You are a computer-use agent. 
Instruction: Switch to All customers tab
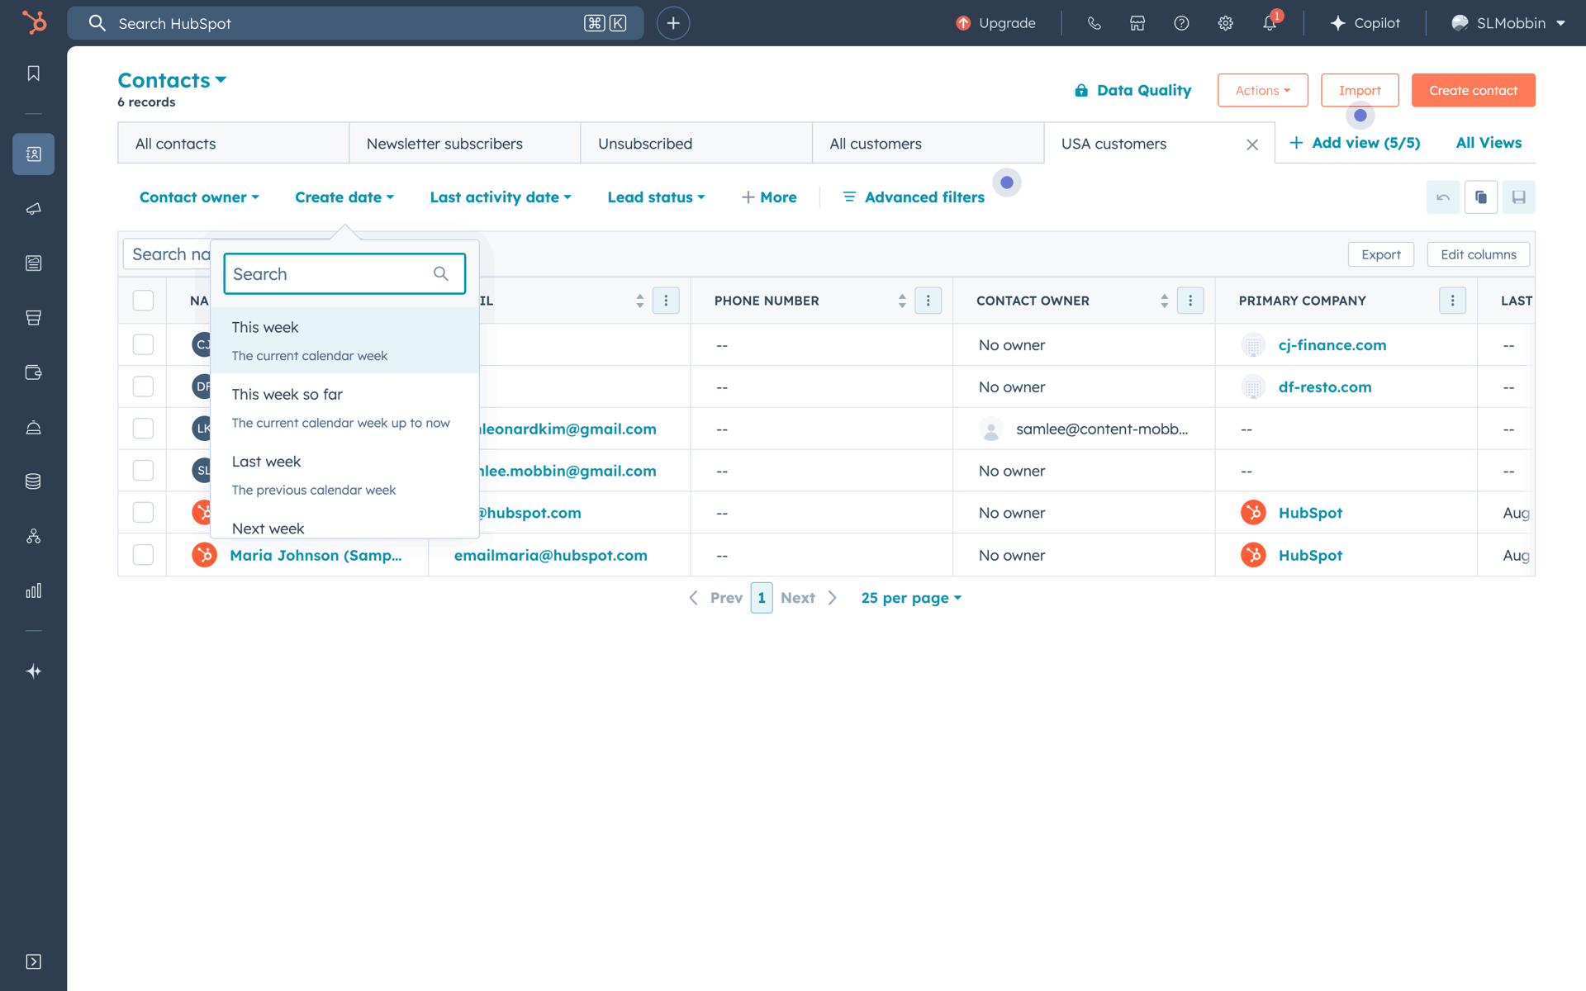[928, 144]
